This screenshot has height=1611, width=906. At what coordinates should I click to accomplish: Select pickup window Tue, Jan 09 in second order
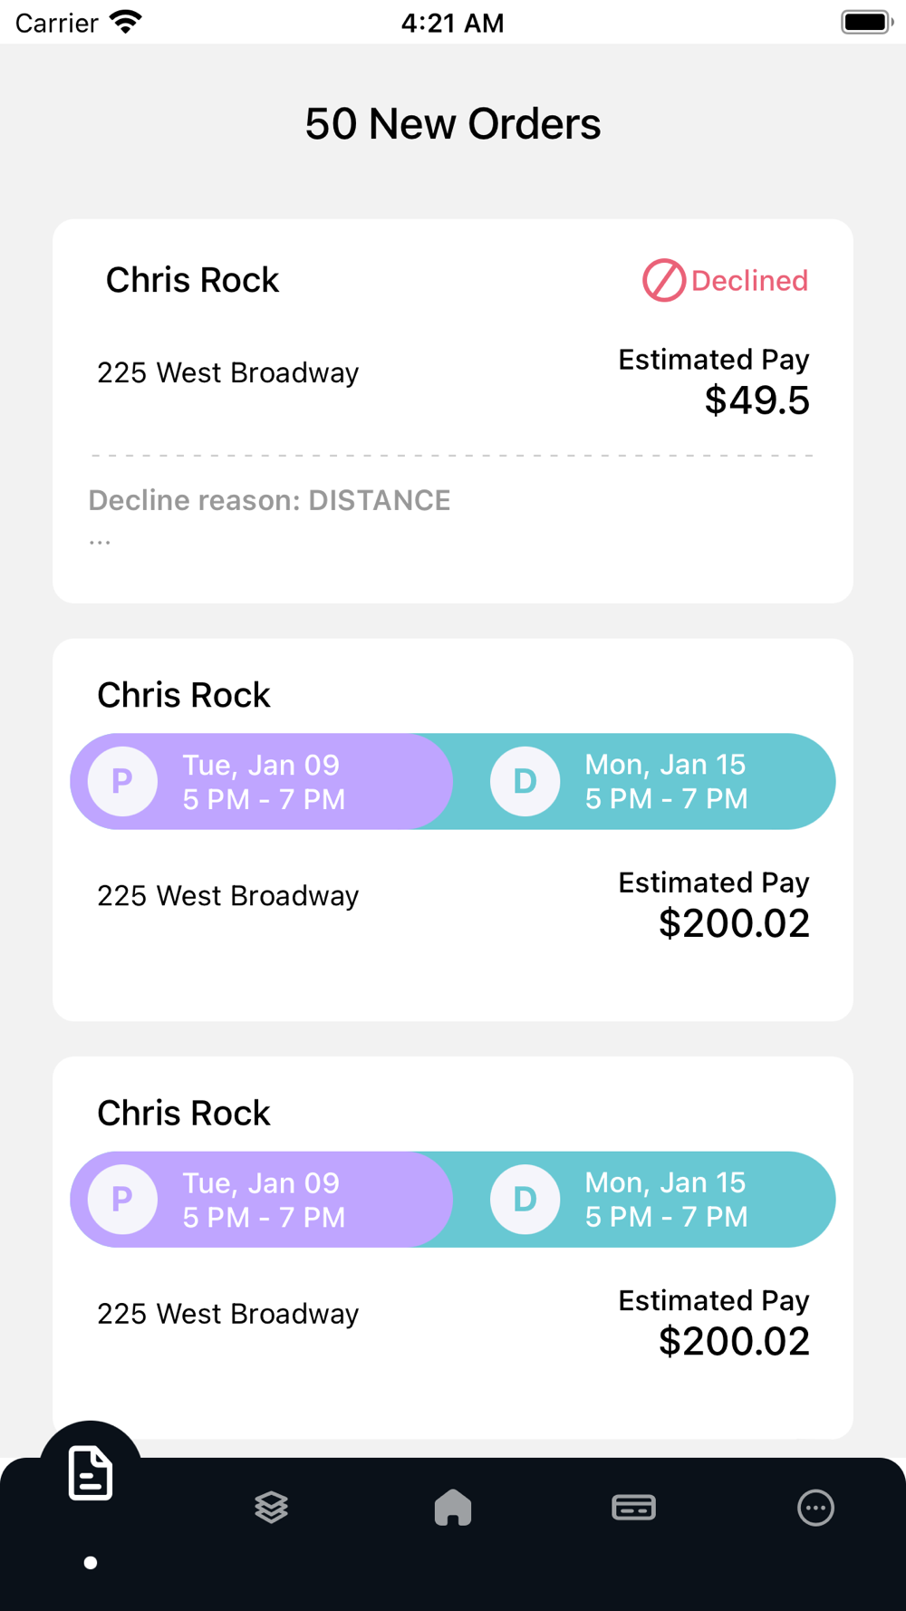264,782
